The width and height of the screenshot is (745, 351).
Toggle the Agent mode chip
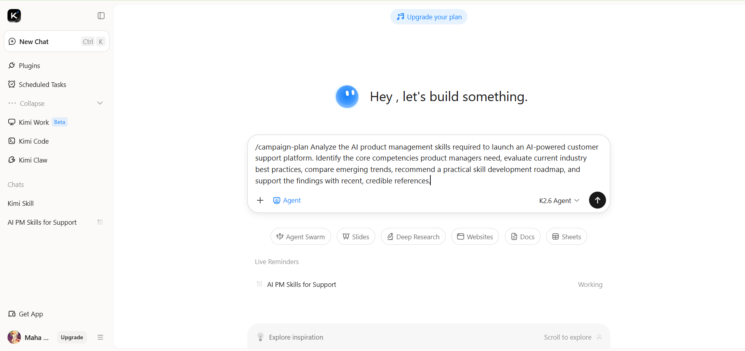287,200
